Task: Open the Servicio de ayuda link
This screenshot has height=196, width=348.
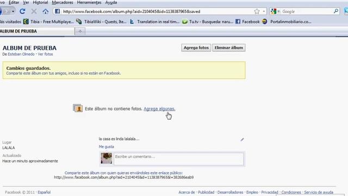Action: click(319, 192)
